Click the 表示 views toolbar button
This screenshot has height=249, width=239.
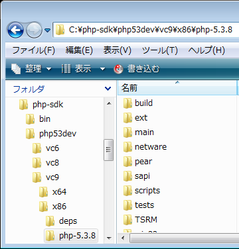click(76, 69)
